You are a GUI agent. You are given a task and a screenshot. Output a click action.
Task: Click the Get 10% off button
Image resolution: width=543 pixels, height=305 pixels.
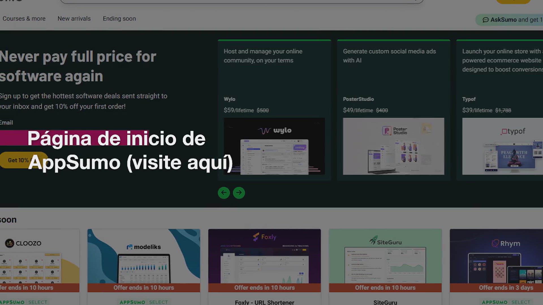(17, 160)
